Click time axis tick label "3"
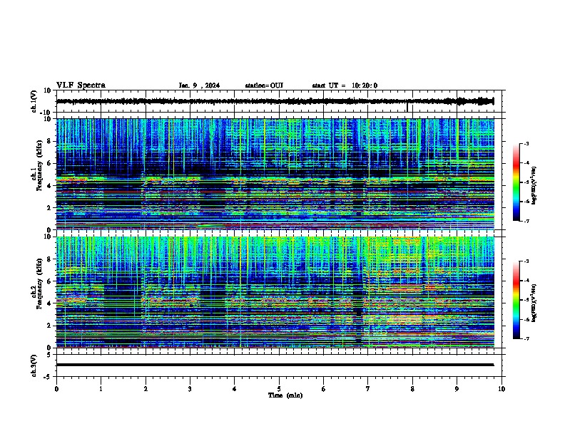565x436 pixels. pyautogui.click(x=190, y=389)
